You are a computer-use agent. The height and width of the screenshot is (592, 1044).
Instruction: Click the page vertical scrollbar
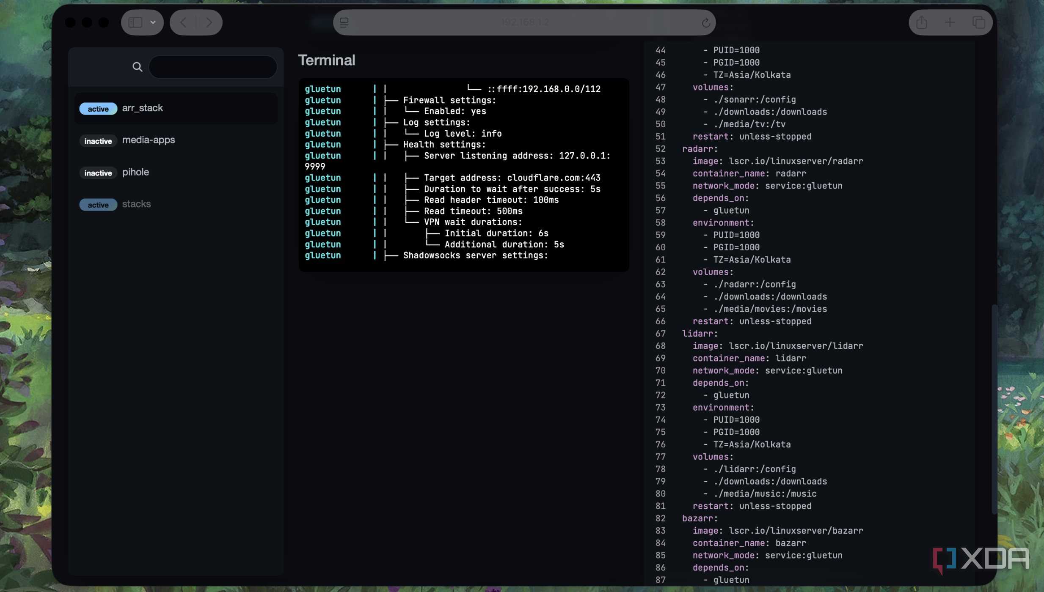(x=994, y=409)
